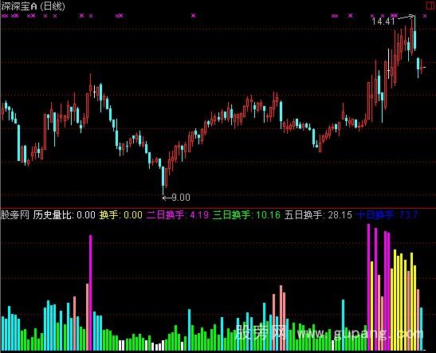Select the candlestick at the 14.41 high
Viewport: 436px width, 353px height.
tap(414, 33)
